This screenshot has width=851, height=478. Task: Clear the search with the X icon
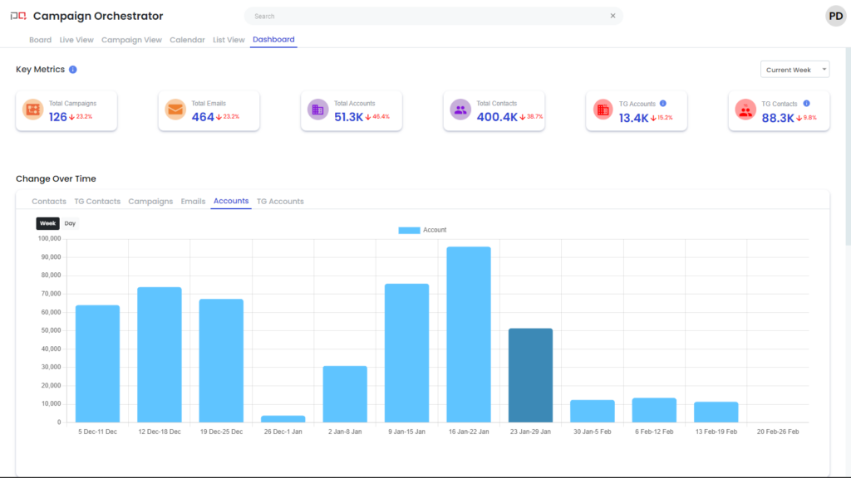(613, 16)
